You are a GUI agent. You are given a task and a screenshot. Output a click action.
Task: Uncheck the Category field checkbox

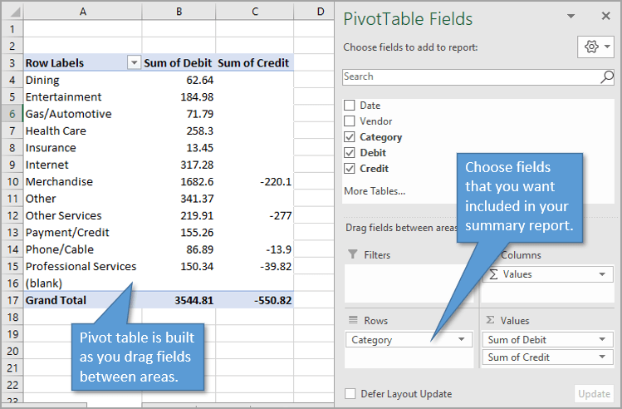[350, 137]
